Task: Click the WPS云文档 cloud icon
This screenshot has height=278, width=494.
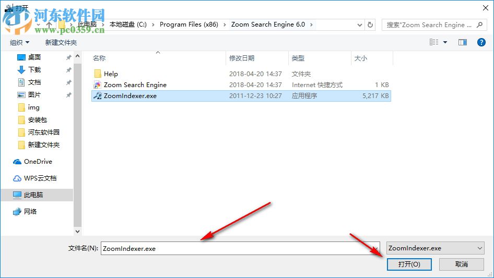Action: [17, 178]
